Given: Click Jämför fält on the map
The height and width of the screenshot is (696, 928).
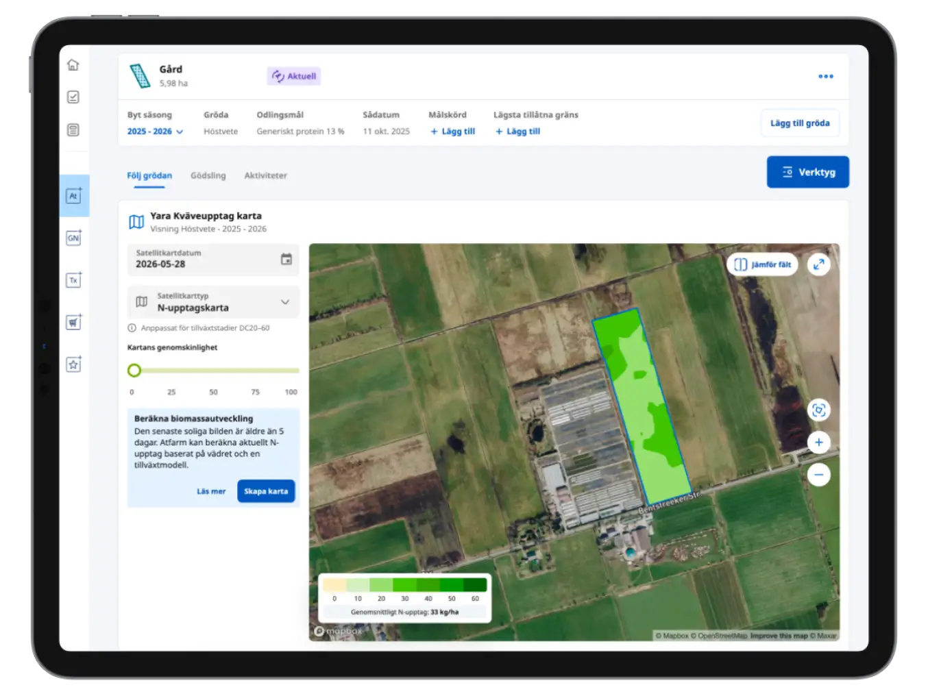Looking at the screenshot, I should (x=762, y=264).
